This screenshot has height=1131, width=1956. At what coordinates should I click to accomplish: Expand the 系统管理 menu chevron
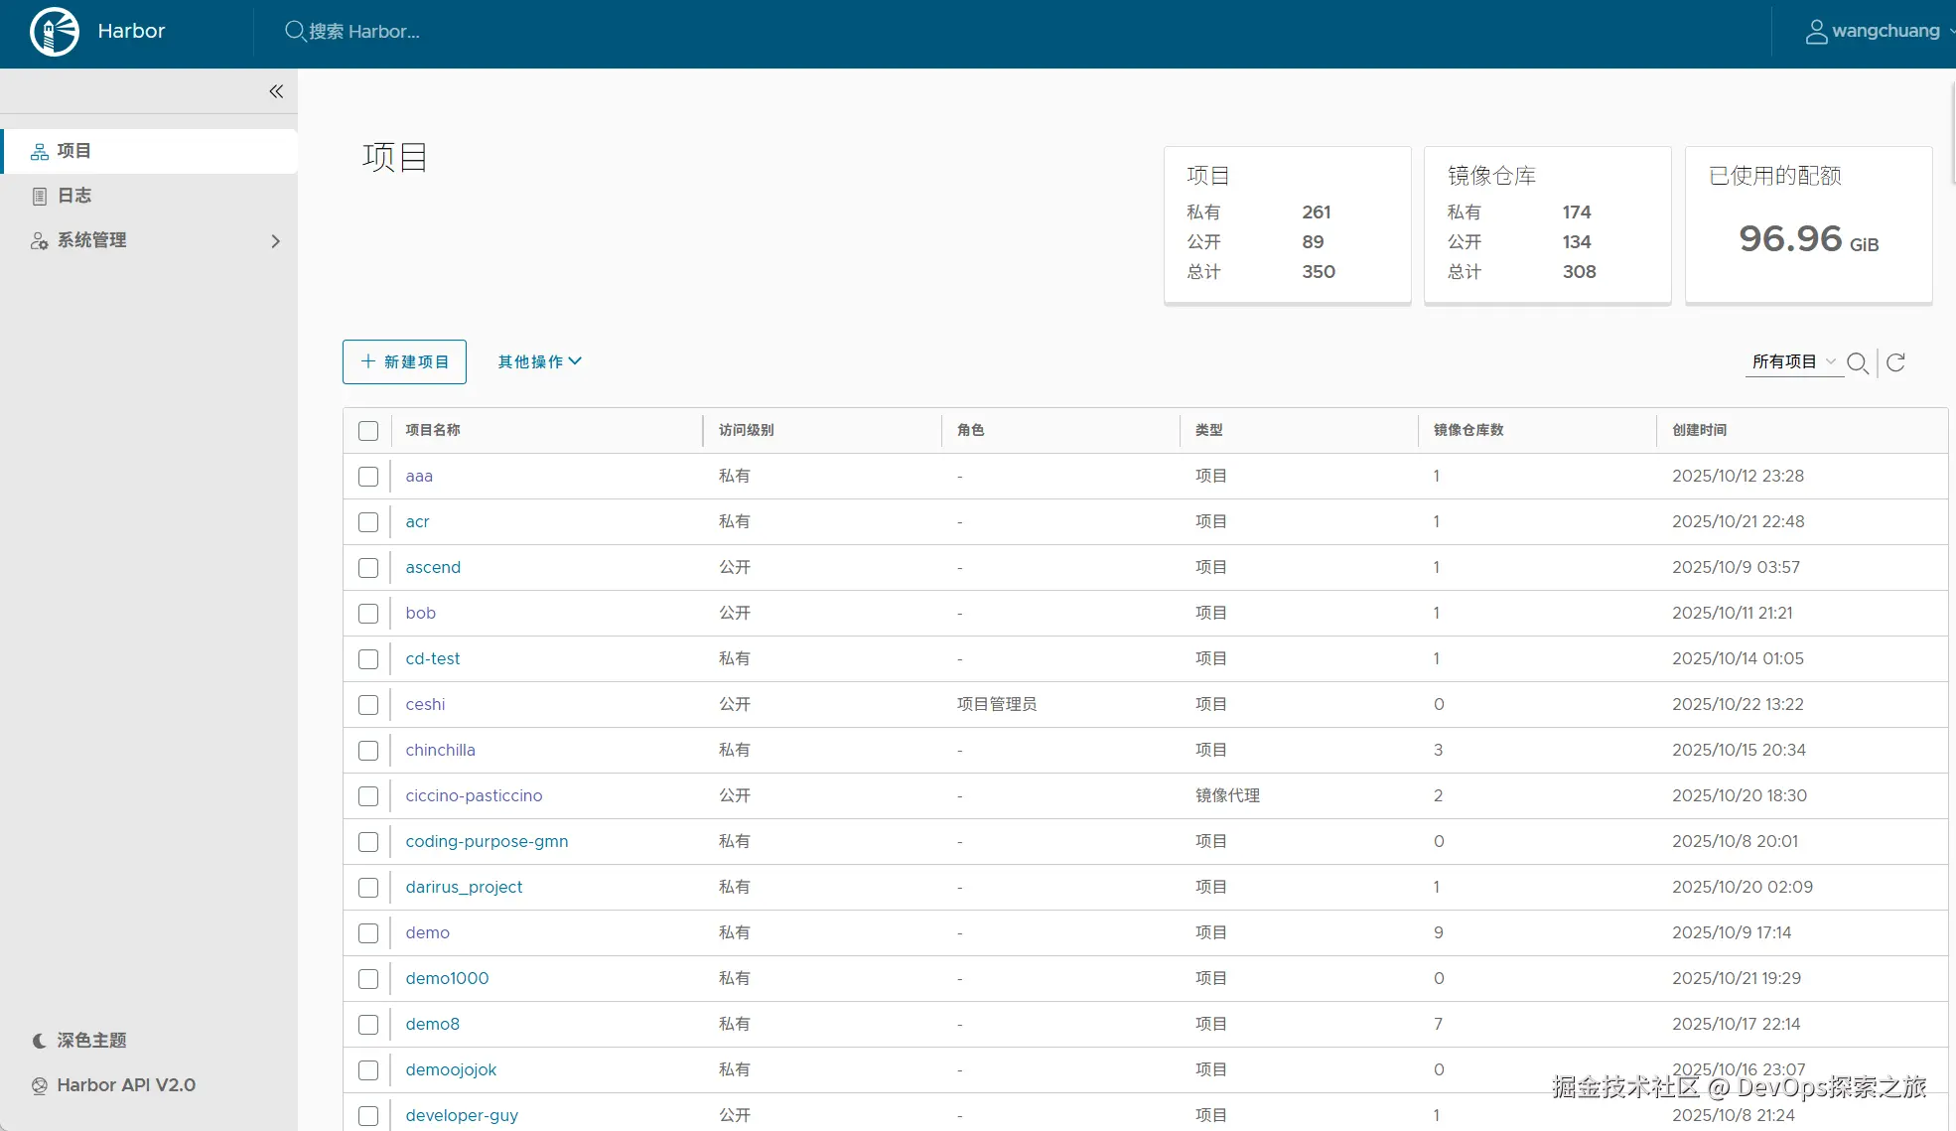[276, 241]
